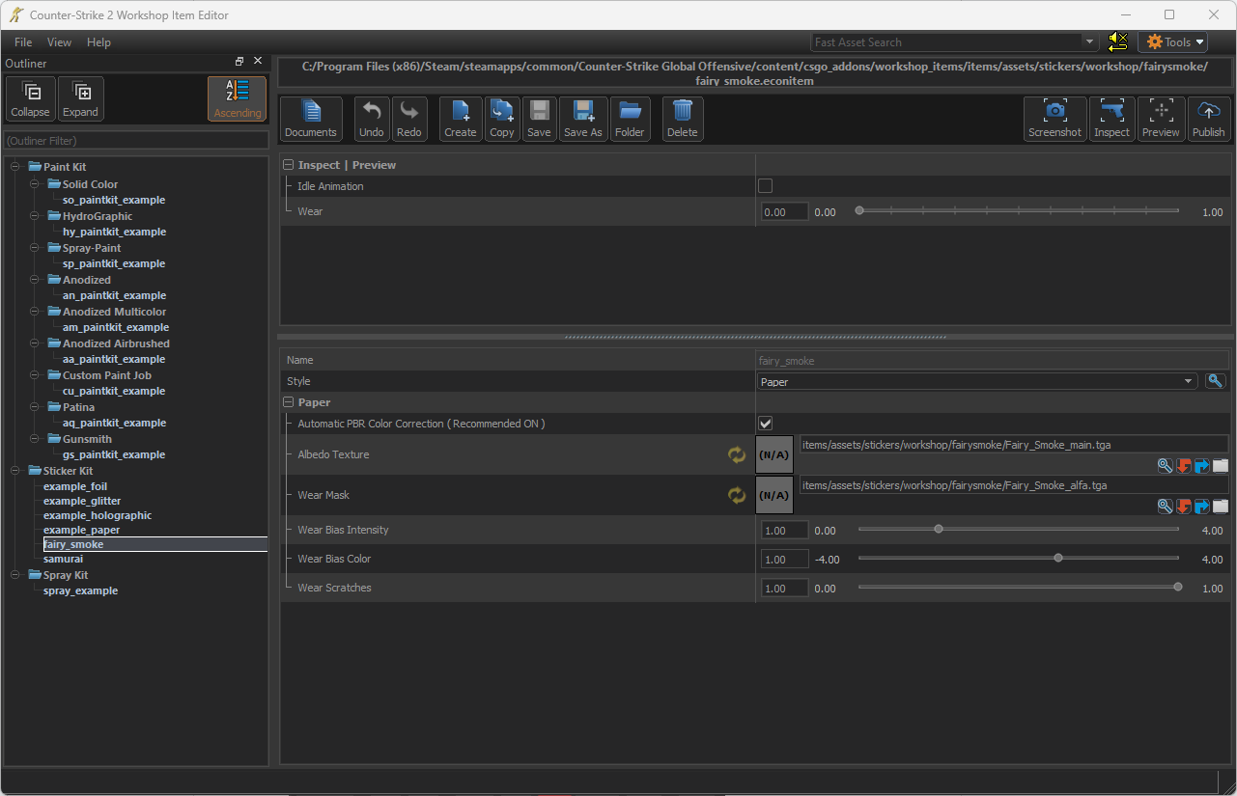Viewport: 1237px width, 796px height.
Task: Enable the Idle Animation checkbox
Action: (765, 186)
